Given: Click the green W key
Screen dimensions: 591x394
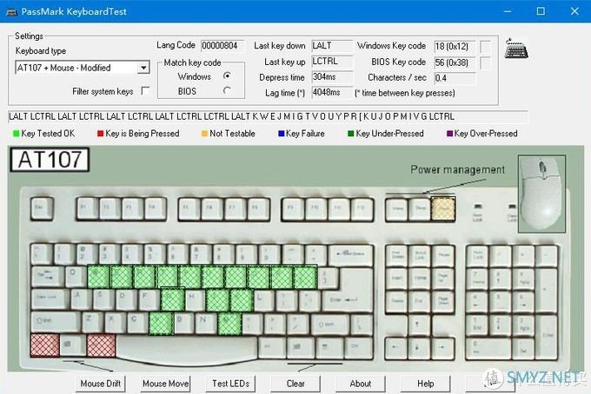Looking at the screenshot, I should (98, 277).
